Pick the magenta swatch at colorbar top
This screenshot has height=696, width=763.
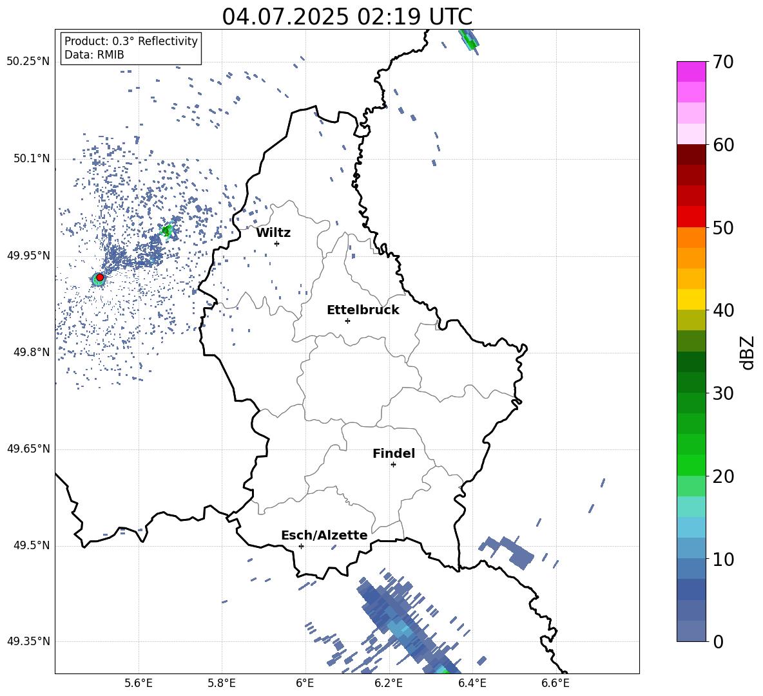tap(691, 71)
